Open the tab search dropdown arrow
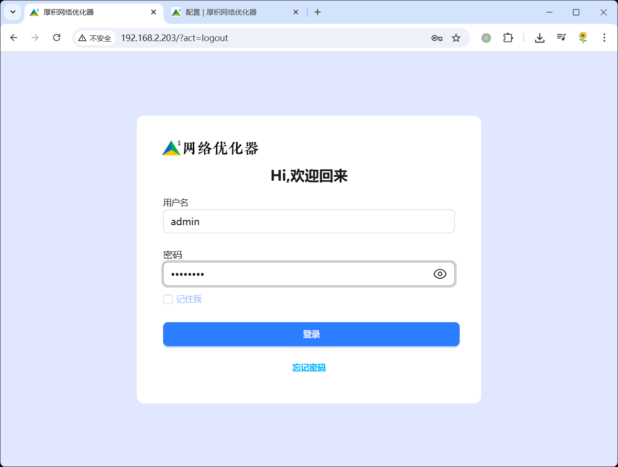The height and width of the screenshot is (467, 618). [12, 12]
